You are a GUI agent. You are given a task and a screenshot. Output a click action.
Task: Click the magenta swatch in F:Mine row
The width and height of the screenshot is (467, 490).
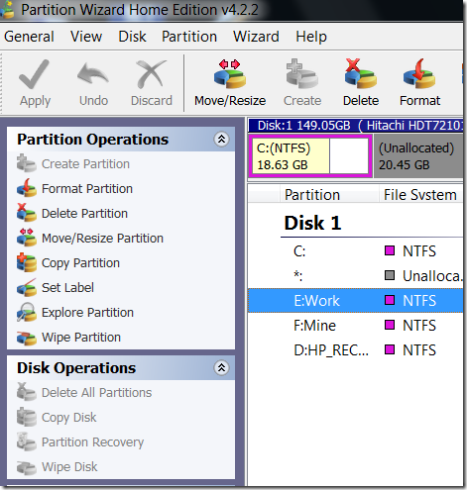tap(390, 325)
